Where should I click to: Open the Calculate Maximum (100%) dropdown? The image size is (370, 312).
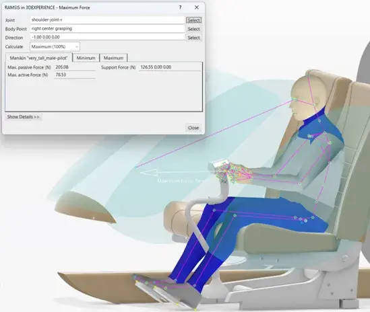[55, 46]
